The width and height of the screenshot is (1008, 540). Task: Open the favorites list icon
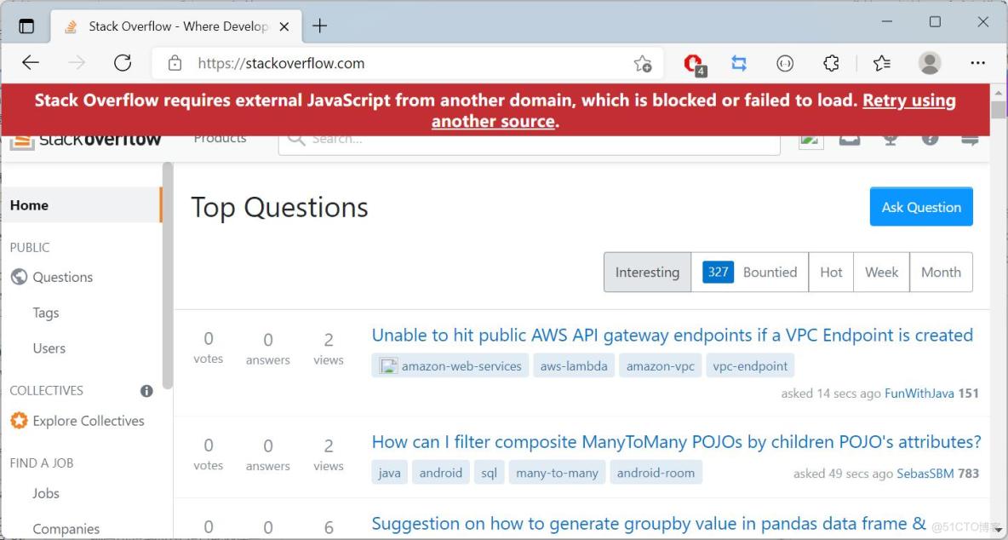pos(882,63)
